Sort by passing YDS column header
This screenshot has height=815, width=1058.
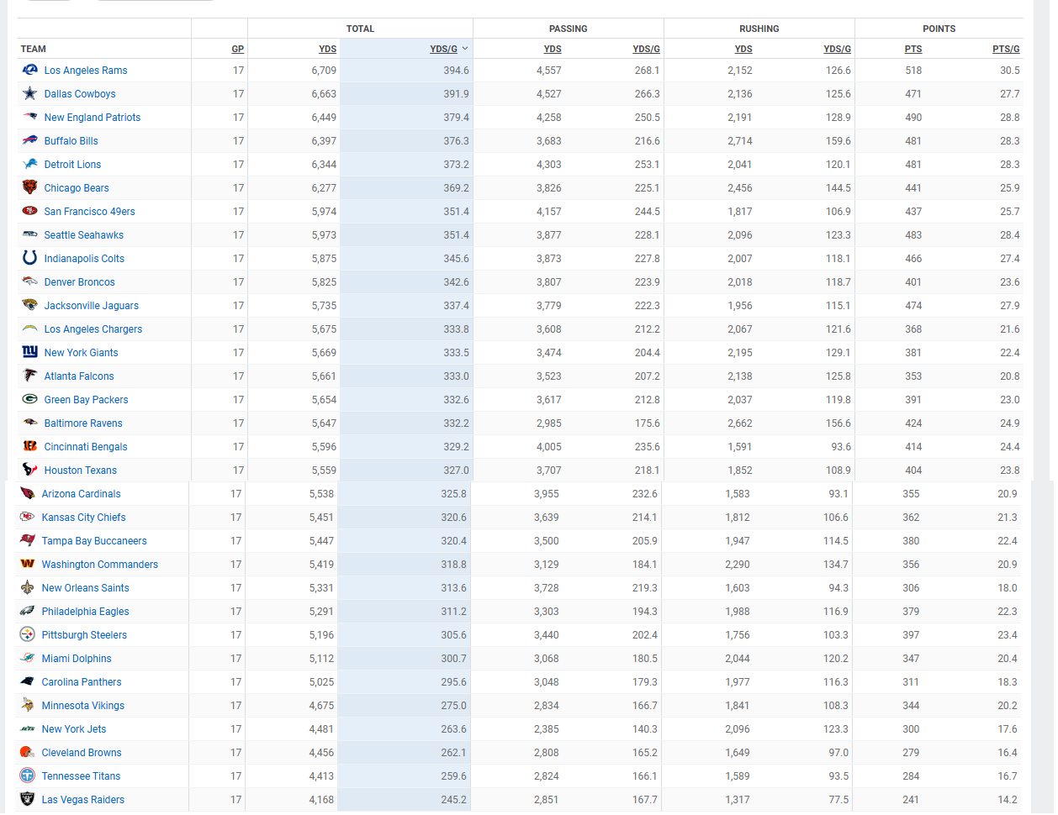[553, 49]
